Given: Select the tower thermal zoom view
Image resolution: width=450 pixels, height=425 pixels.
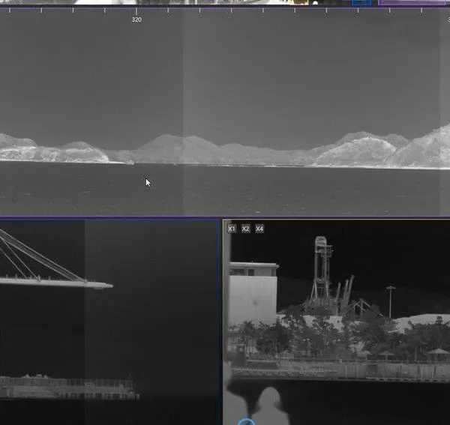Looking at the screenshot, I should click(x=337, y=322).
